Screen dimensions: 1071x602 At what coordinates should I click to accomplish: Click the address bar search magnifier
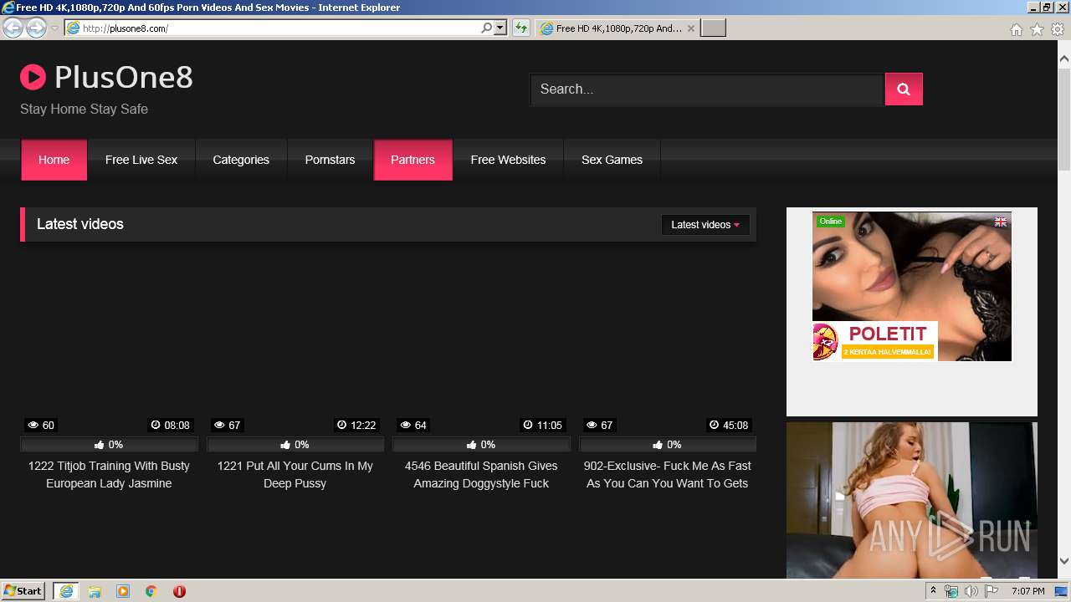click(x=486, y=28)
